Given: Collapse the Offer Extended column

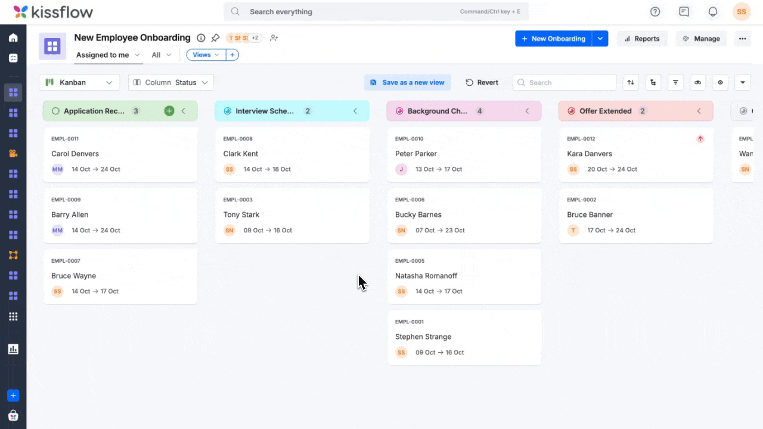Looking at the screenshot, I should click(699, 111).
